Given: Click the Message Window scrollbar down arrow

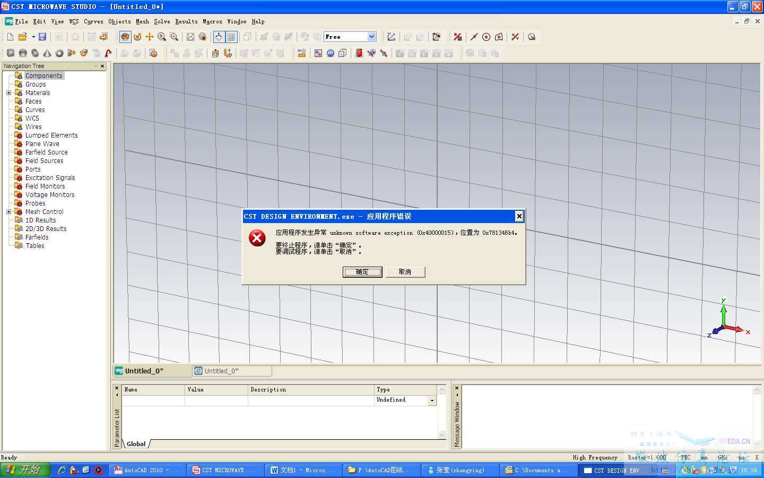Looking at the screenshot, I should tap(757, 444).
